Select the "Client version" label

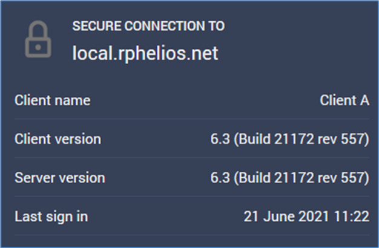tap(58, 139)
